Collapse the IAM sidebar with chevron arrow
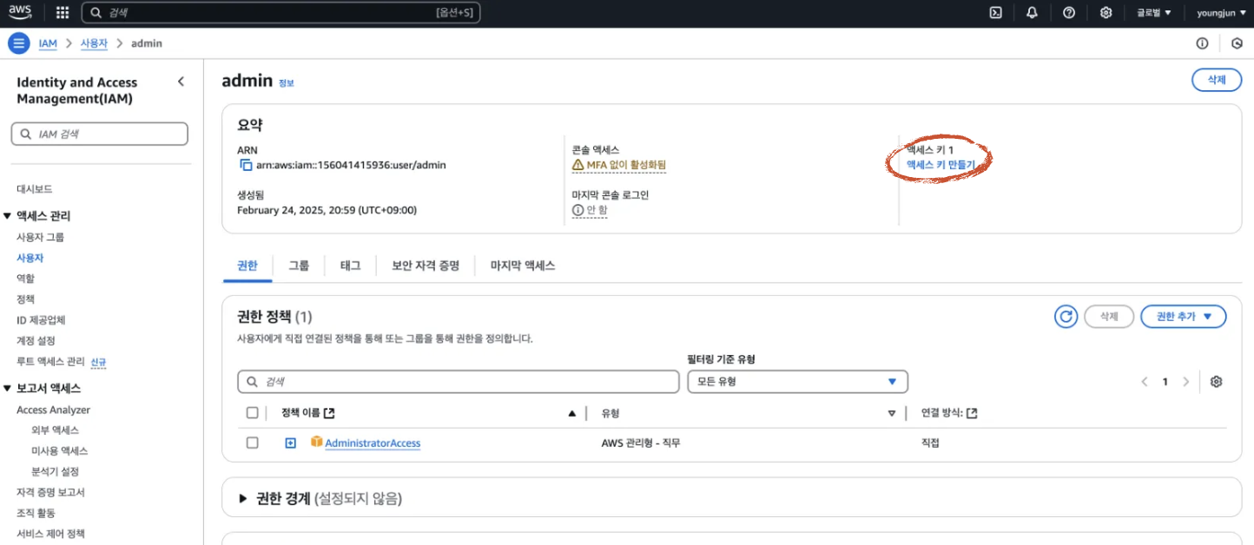Image resolution: width=1254 pixels, height=545 pixels. (181, 82)
